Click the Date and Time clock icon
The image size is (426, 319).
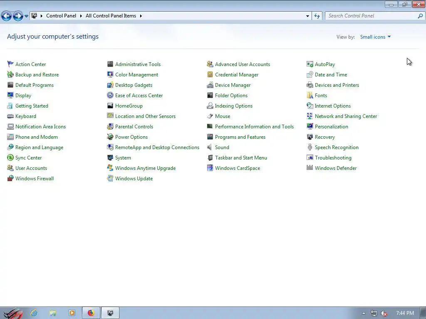coord(310,74)
